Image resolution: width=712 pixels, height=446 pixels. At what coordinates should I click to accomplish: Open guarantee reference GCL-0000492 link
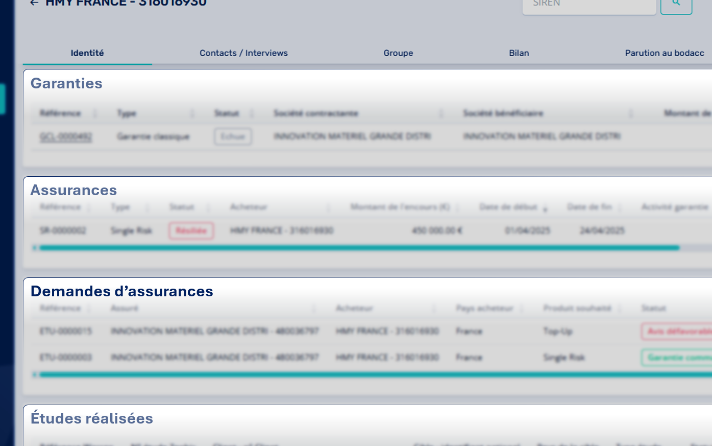(66, 137)
